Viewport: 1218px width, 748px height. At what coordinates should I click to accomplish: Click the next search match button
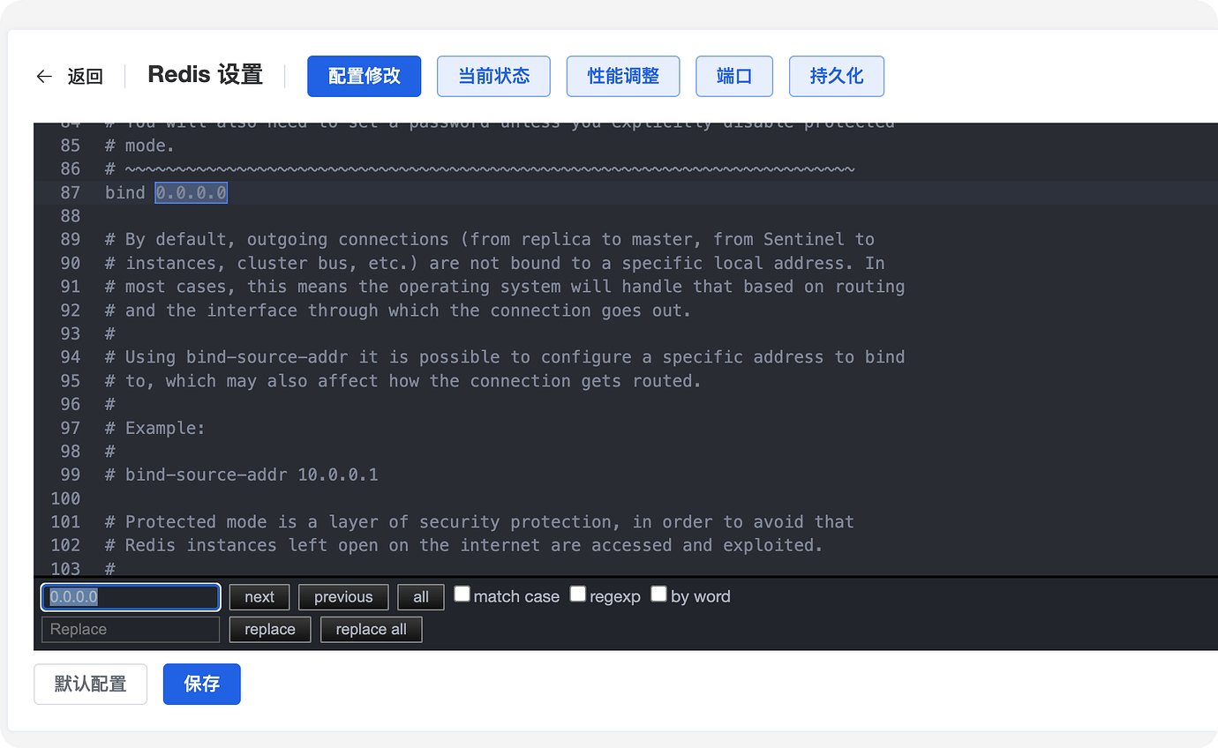[259, 596]
